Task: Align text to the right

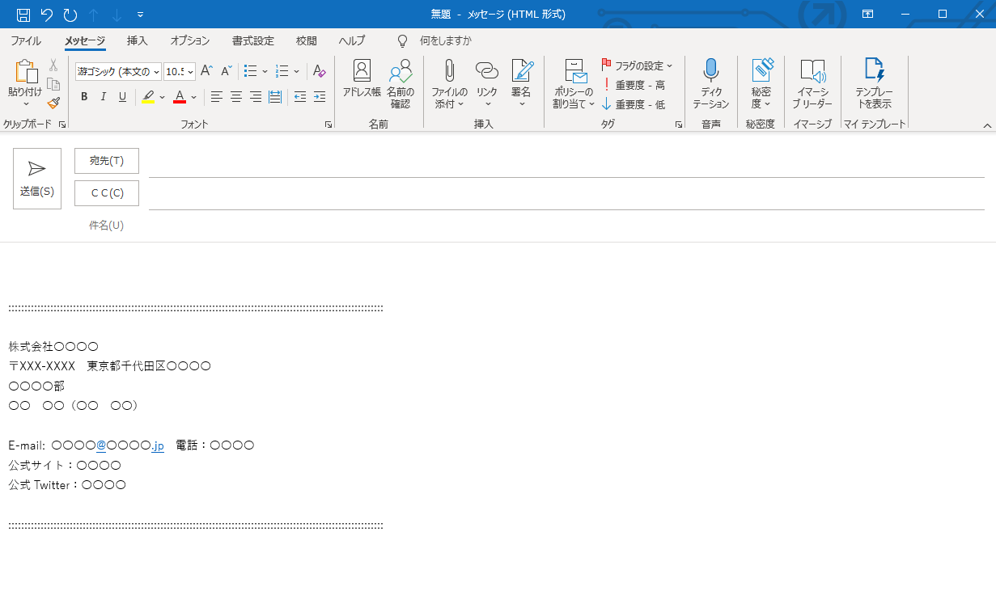Action: [x=256, y=97]
